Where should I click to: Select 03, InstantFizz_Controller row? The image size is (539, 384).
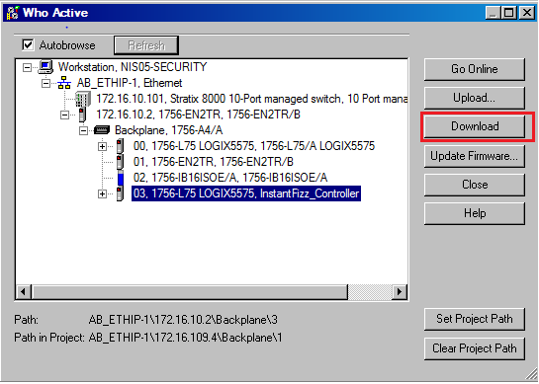(246, 193)
